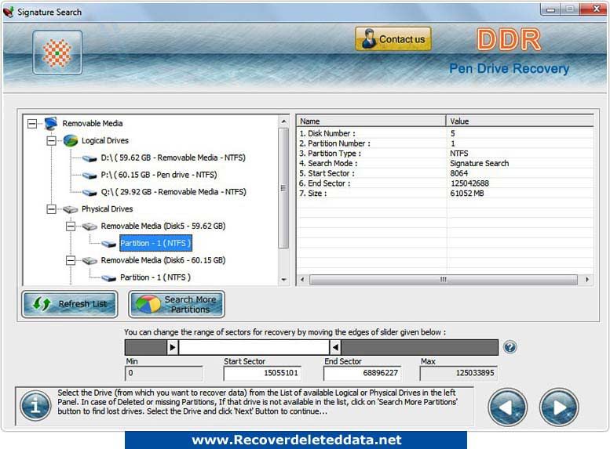Open the slider help question icon
Viewport: 610px width, 449px height.
point(510,347)
